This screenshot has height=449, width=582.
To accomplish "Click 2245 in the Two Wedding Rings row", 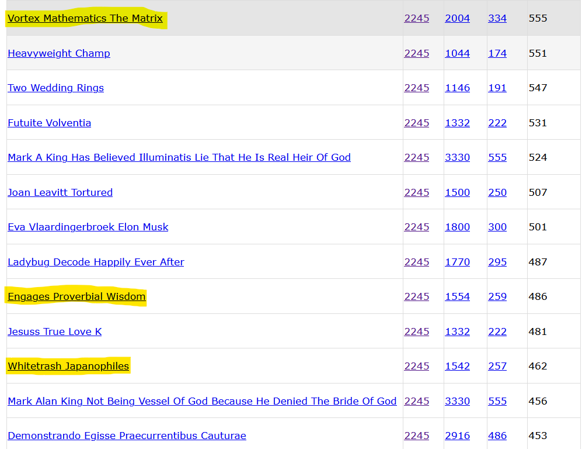I will (x=416, y=88).
